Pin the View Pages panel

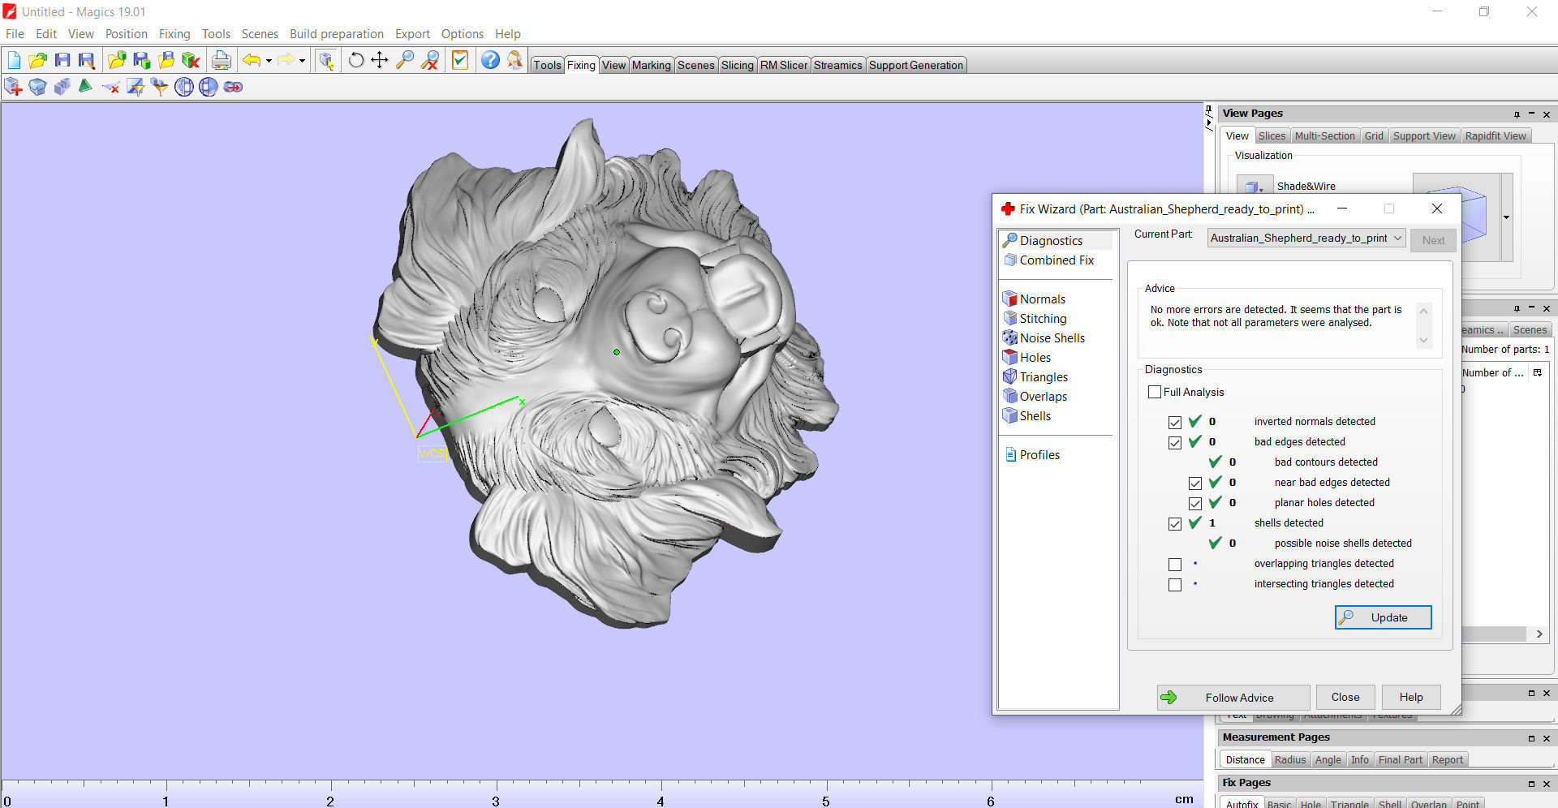(x=1517, y=114)
